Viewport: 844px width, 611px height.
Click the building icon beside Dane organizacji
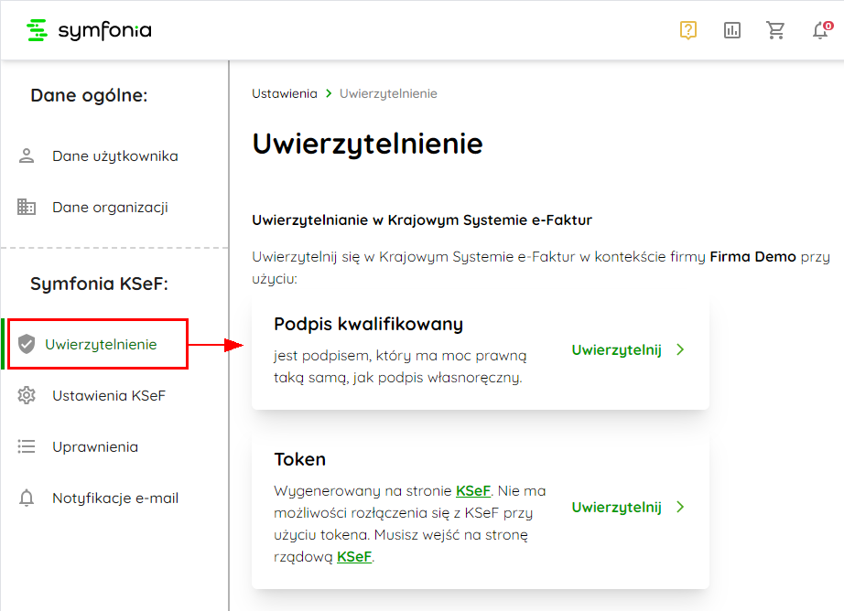(27, 207)
